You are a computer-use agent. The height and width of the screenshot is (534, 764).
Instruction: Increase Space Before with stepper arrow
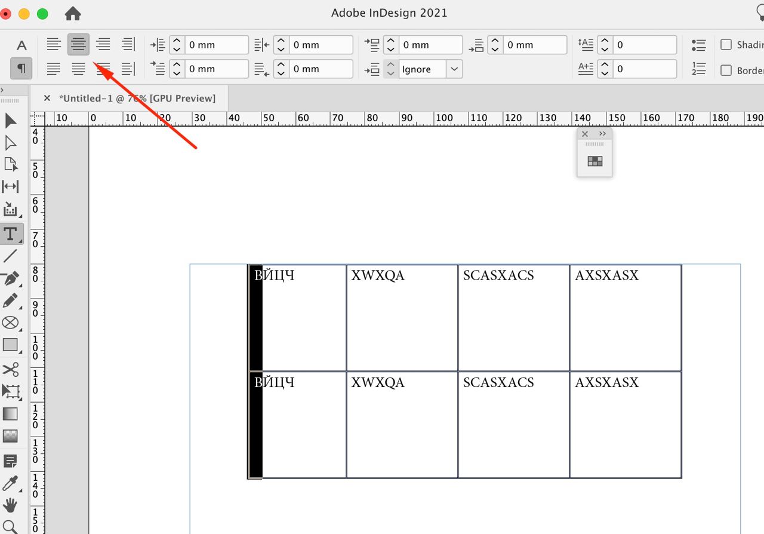tap(390, 41)
